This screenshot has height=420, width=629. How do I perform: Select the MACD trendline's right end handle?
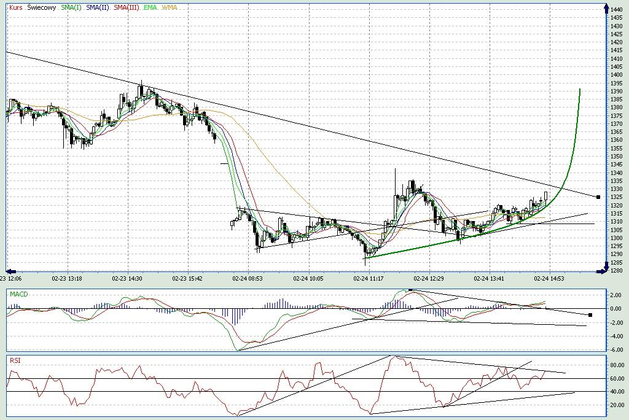[x=590, y=315]
